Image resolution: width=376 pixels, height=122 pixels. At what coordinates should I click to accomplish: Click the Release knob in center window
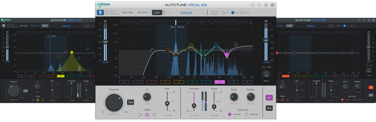(251, 96)
